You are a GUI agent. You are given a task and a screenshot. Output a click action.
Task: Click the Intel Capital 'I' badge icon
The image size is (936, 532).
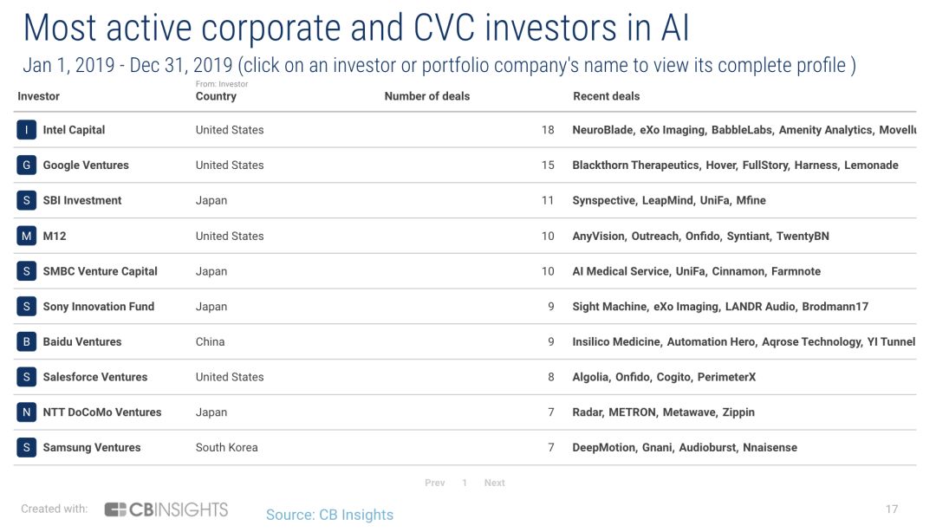click(27, 130)
